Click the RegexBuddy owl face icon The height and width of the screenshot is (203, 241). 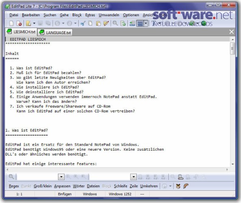pos(178,186)
